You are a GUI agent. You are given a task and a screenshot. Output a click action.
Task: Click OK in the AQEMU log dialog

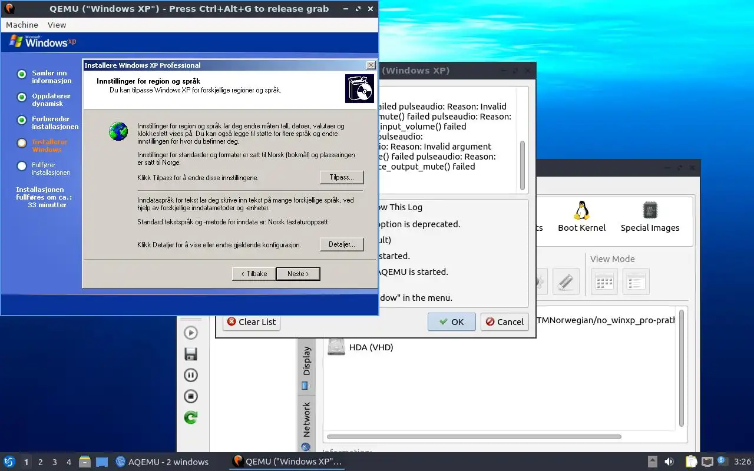[x=451, y=321]
